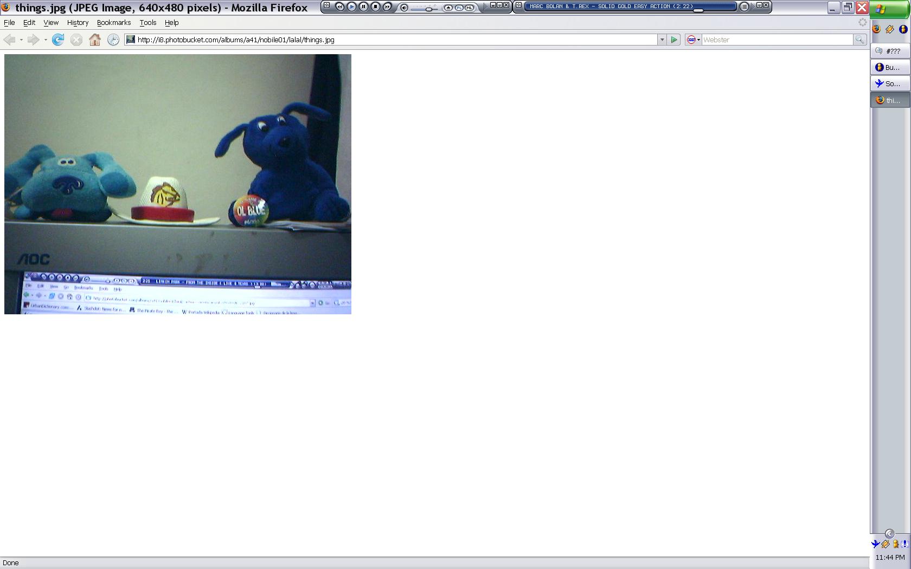
Task: Click the Stop loading icon
Action: 76,40
